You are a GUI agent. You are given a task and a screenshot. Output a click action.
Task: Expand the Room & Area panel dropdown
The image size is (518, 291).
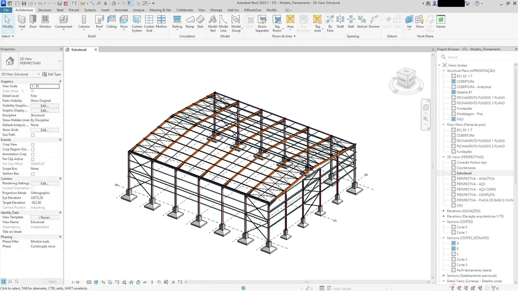pos(284,36)
